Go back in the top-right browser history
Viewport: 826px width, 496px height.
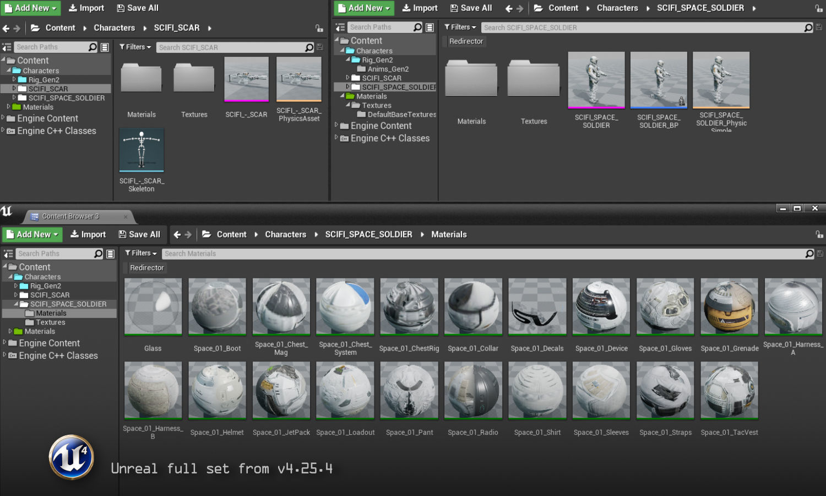coord(509,8)
